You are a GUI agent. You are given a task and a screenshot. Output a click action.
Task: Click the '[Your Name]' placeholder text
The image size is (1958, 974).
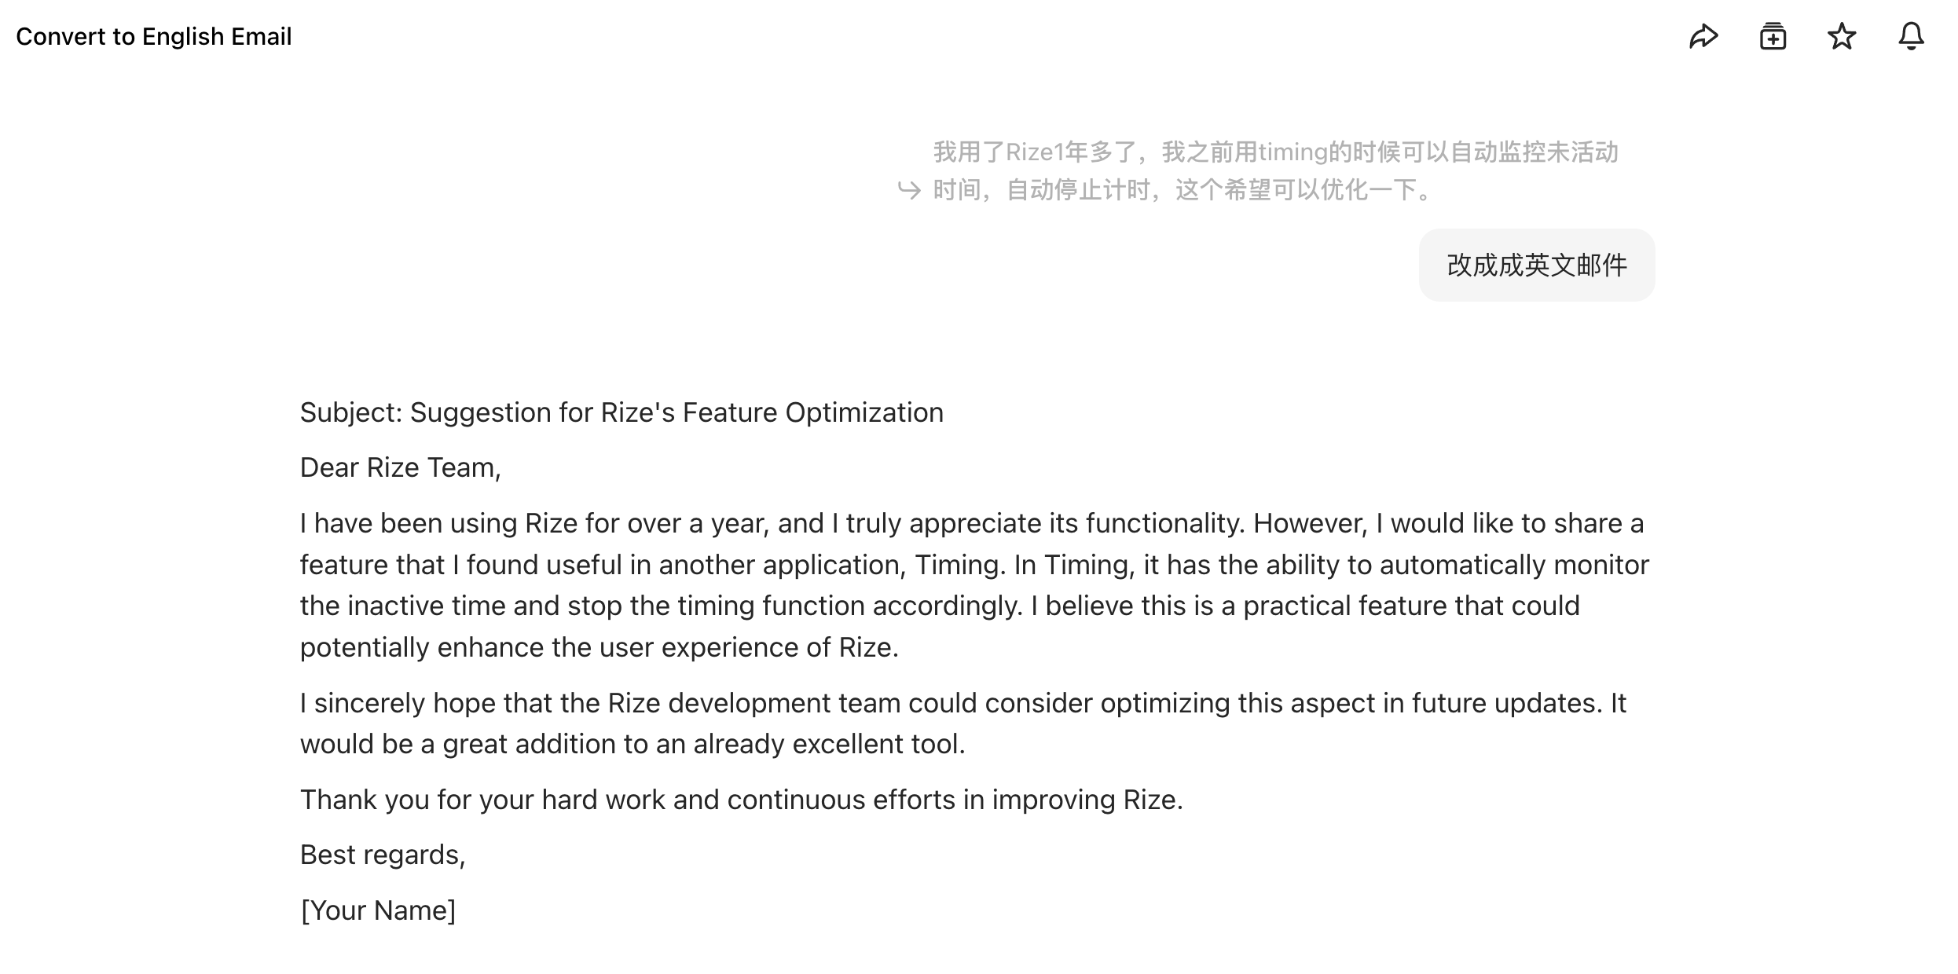378,910
